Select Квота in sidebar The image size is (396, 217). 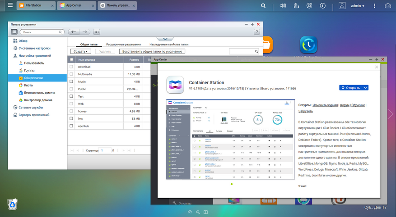(x=28, y=86)
